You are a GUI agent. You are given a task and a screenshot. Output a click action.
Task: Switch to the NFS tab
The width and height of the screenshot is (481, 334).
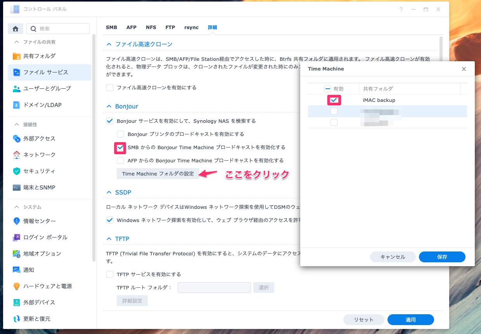(151, 28)
